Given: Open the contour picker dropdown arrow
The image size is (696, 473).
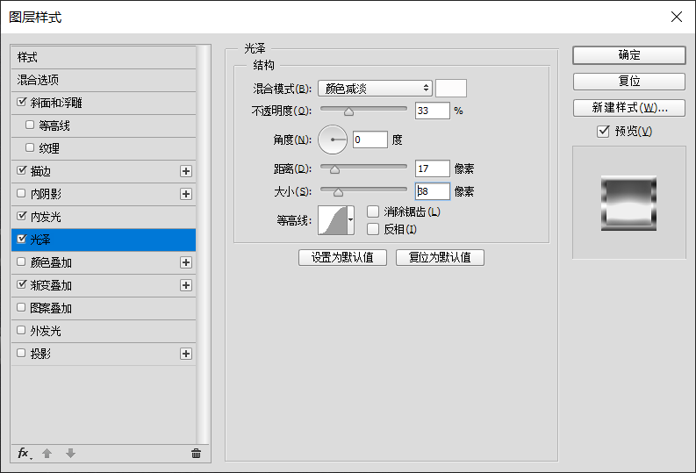Looking at the screenshot, I should click(x=351, y=220).
